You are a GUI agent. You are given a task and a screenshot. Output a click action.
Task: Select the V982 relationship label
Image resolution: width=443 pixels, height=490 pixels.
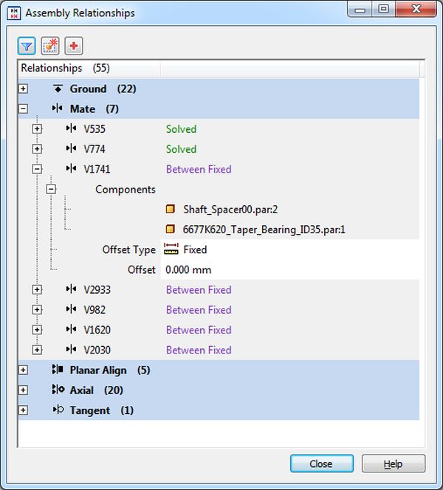tap(95, 310)
